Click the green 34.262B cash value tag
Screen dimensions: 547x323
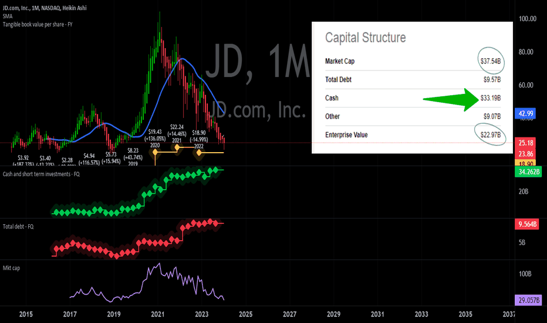click(x=529, y=172)
